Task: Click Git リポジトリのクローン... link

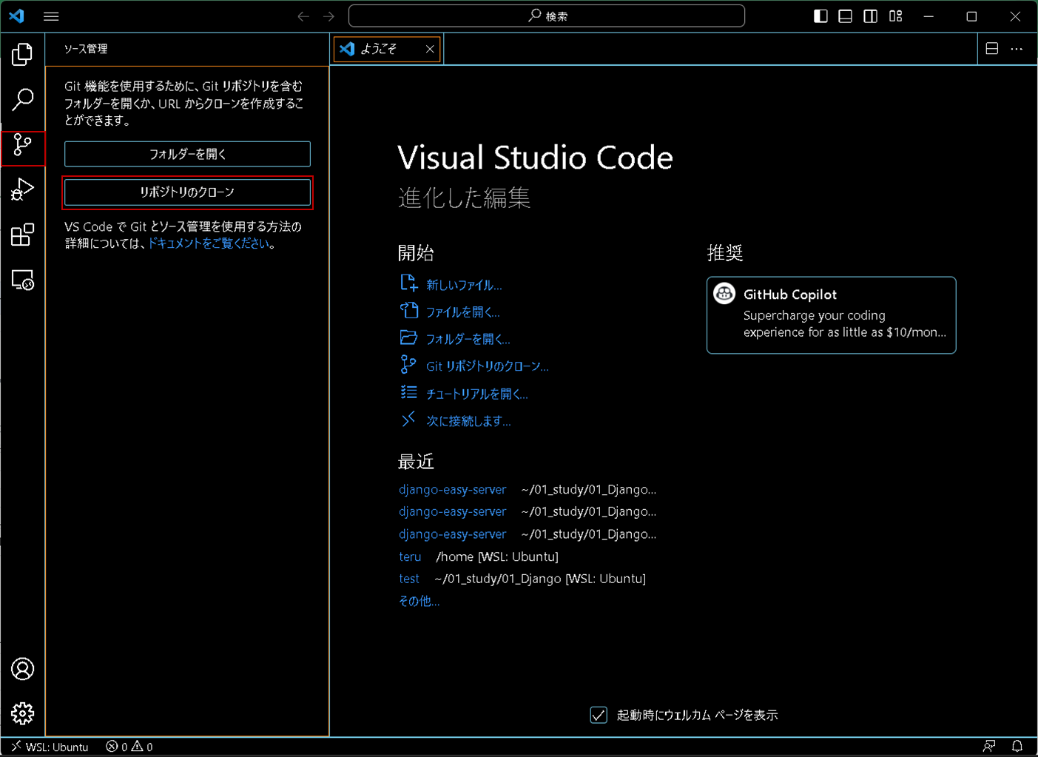Action: click(488, 366)
